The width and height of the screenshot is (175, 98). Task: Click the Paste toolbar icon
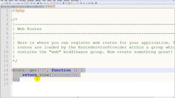(x=28, y=3)
